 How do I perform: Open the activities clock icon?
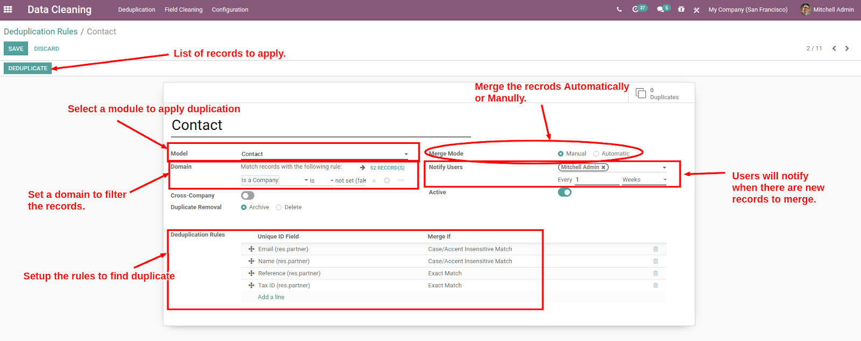pos(636,9)
